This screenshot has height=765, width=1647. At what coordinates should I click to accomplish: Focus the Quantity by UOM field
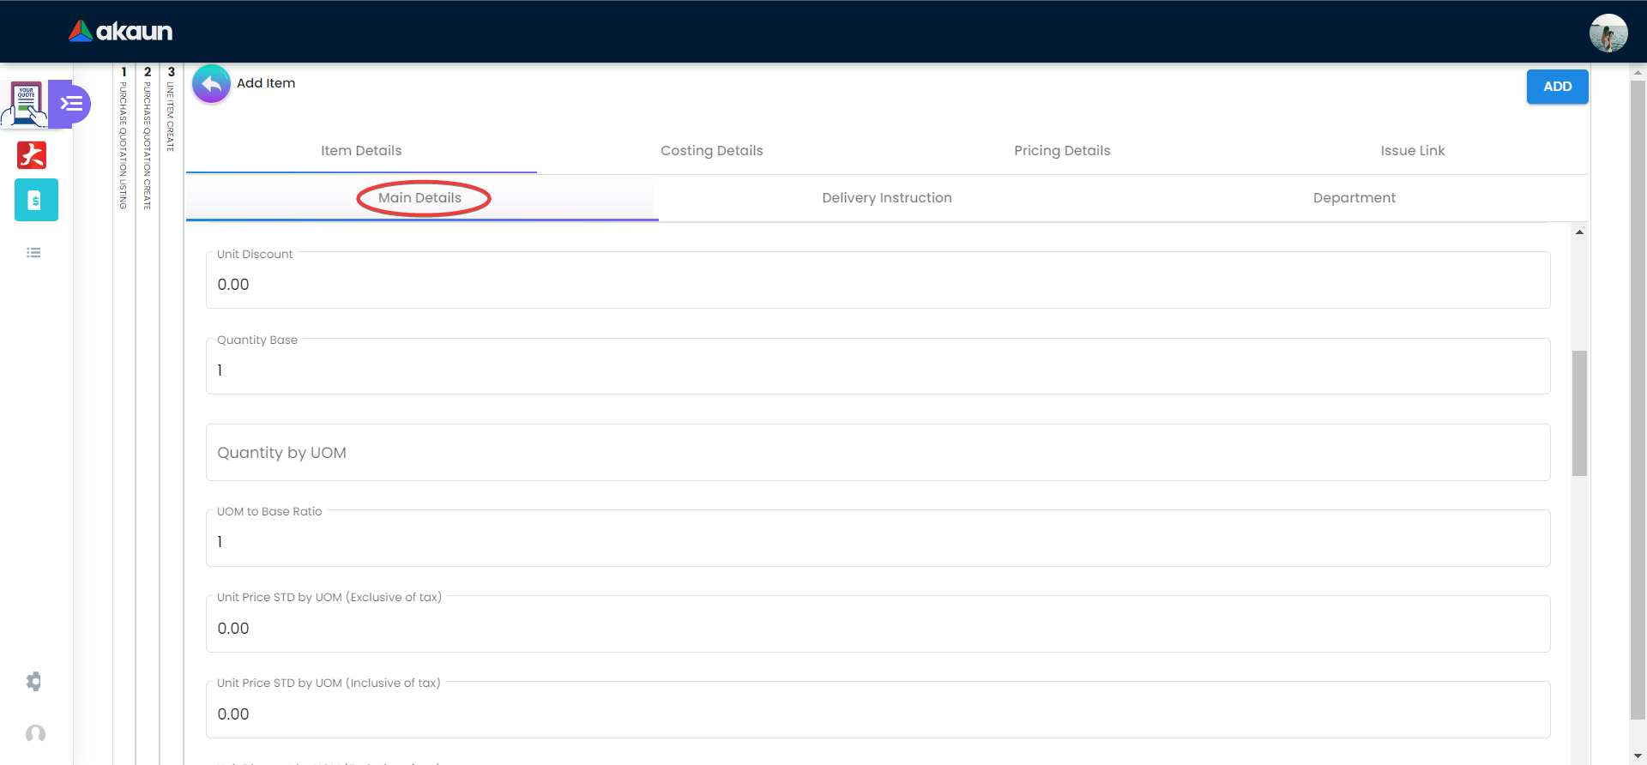coord(878,453)
